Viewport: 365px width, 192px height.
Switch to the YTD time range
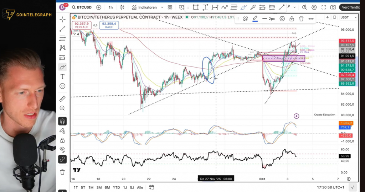[x=116, y=187]
